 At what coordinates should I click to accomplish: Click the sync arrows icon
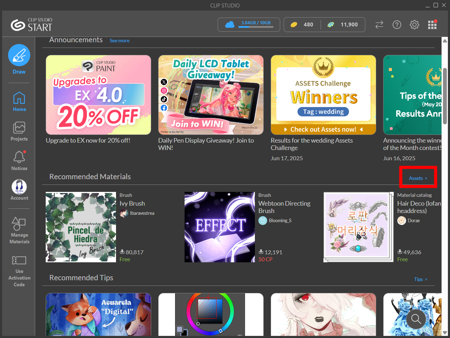pos(379,25)
